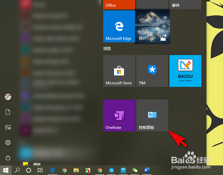This screenshot has width=223, height=175.
Task: Open the blue circular contacts taskbar app
Action: coord(111,170)
